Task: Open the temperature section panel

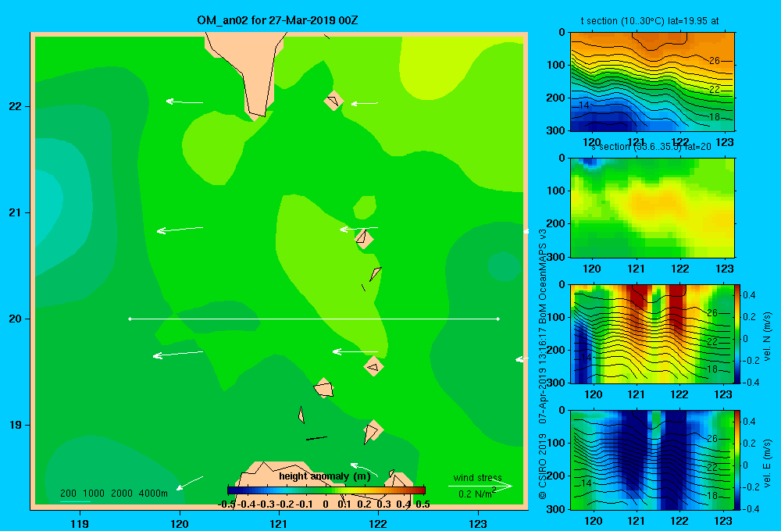Action: tap(652, 82)
